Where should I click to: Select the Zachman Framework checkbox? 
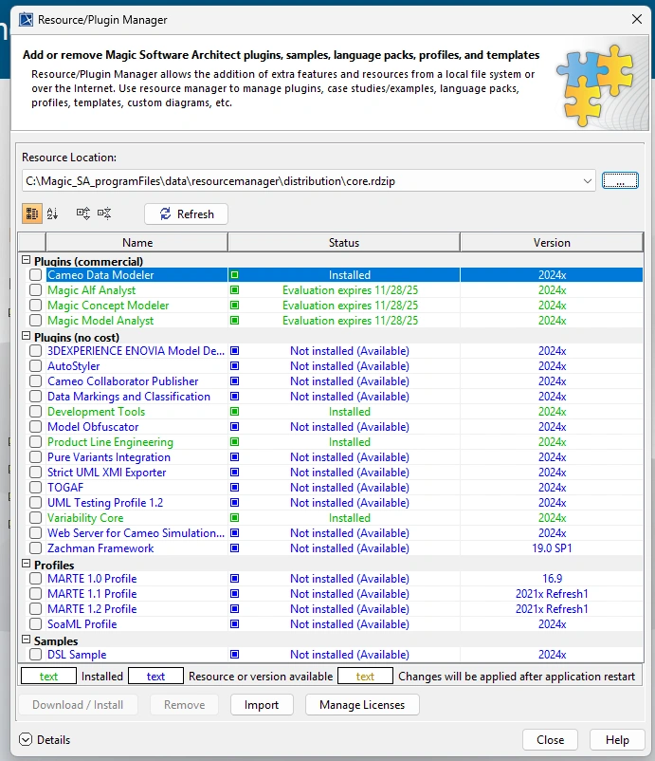(35, 548)
